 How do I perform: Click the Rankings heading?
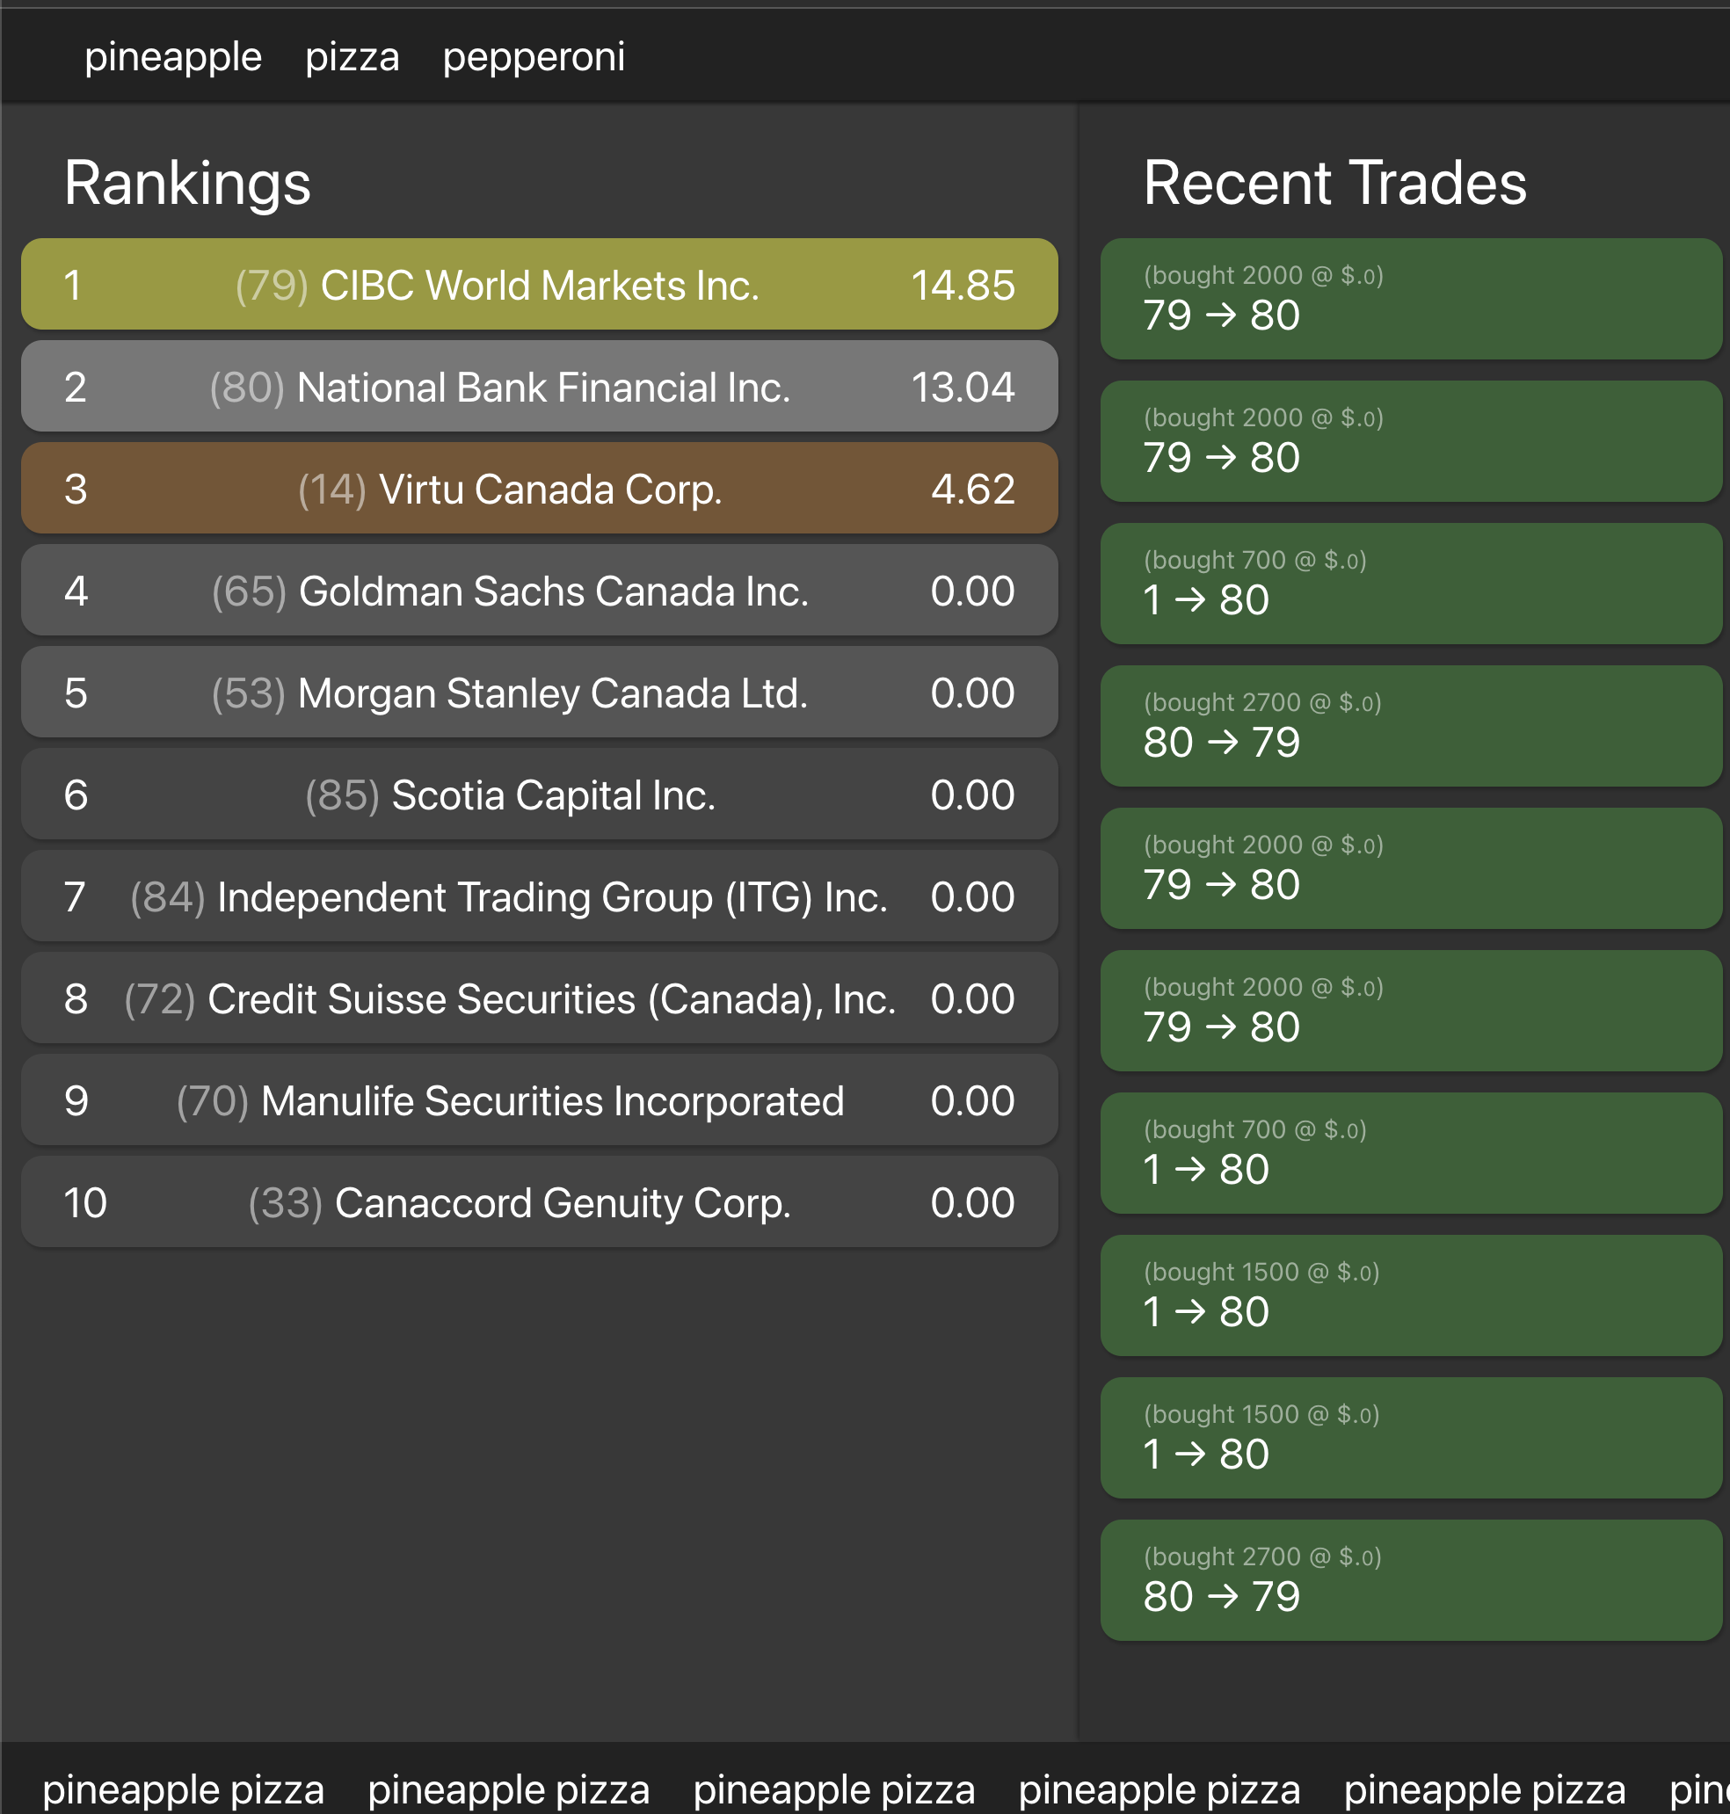click(187, 183)
